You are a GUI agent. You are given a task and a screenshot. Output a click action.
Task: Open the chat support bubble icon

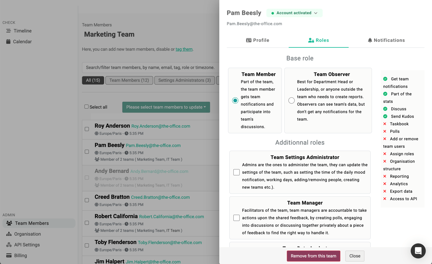(x=418, y=251)
